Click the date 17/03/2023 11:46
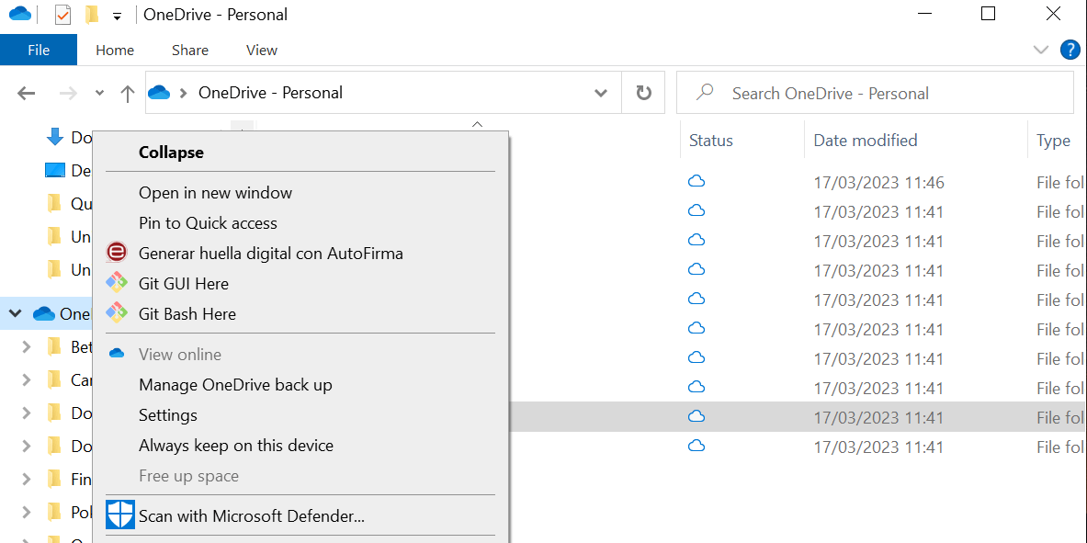The image size is (1087, 543). 879,183
